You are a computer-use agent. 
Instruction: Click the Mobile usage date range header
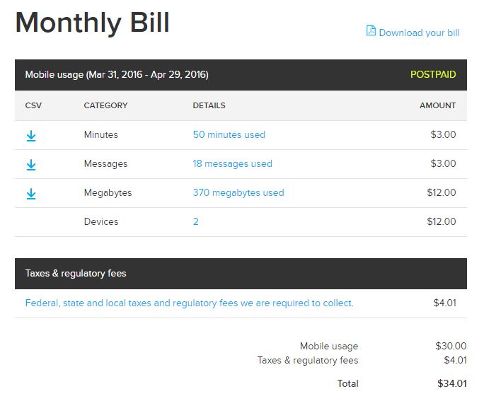pos(117,74)
